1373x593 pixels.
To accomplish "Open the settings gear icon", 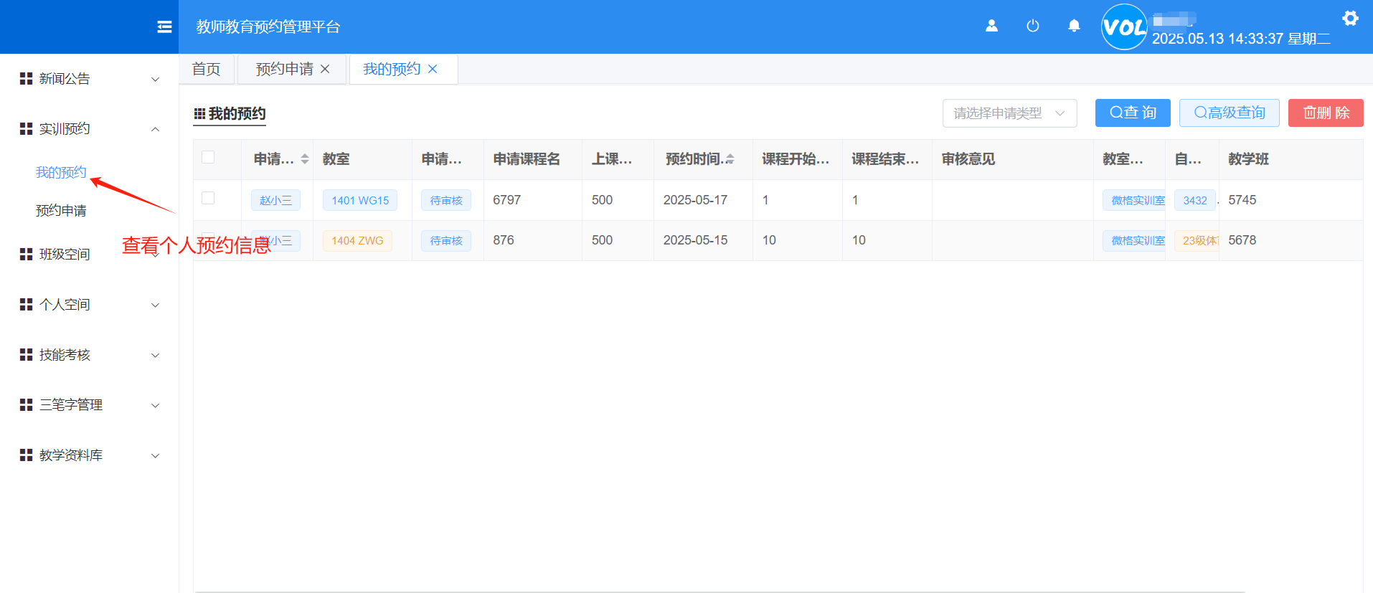I will (1350, 19).
